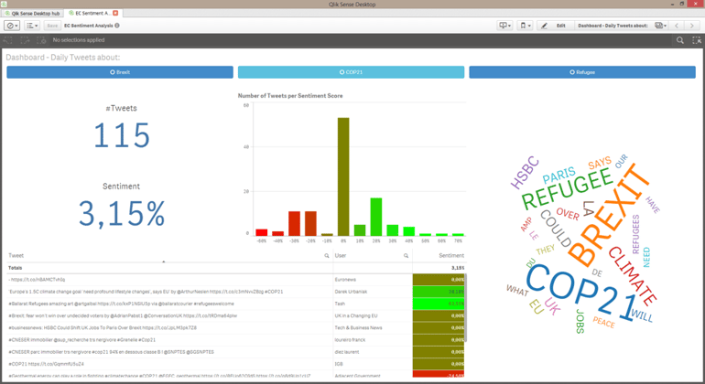Open the global list menu dropdown

pos(32,26)
